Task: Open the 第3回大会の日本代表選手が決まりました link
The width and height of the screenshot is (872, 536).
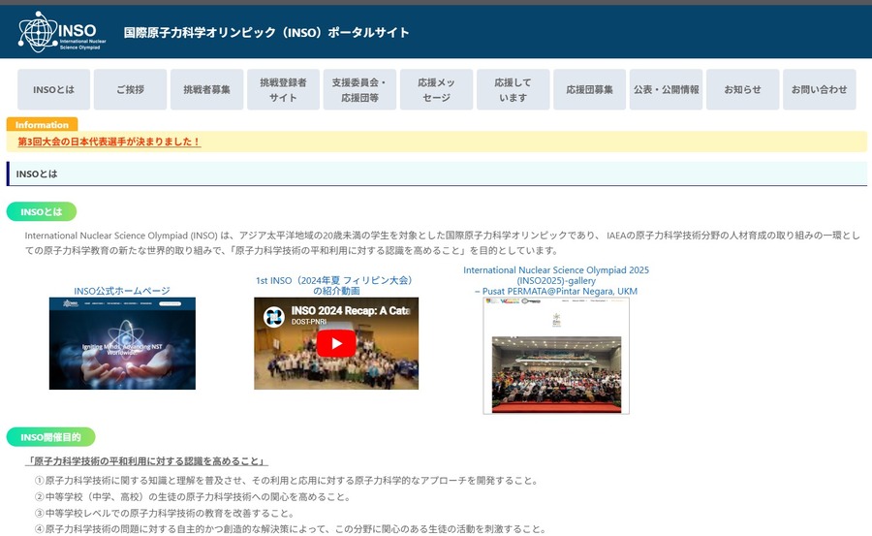Action: (x=109, y=142)
